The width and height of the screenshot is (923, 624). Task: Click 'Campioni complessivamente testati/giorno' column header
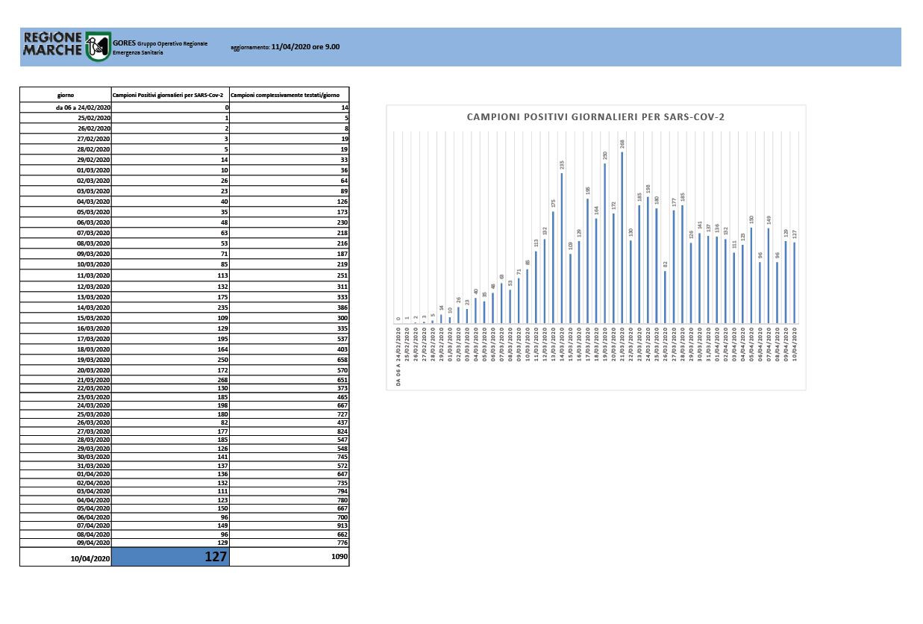[x=290, y=95]
